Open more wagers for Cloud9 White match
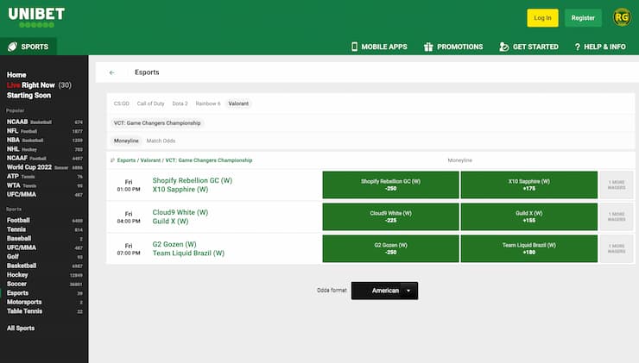Viewport: 639px width, 363px height. point(617,216)
